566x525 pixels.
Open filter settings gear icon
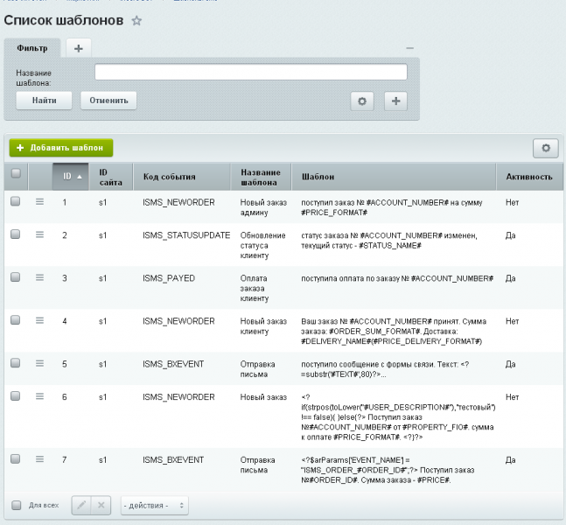tap(362, 101)
